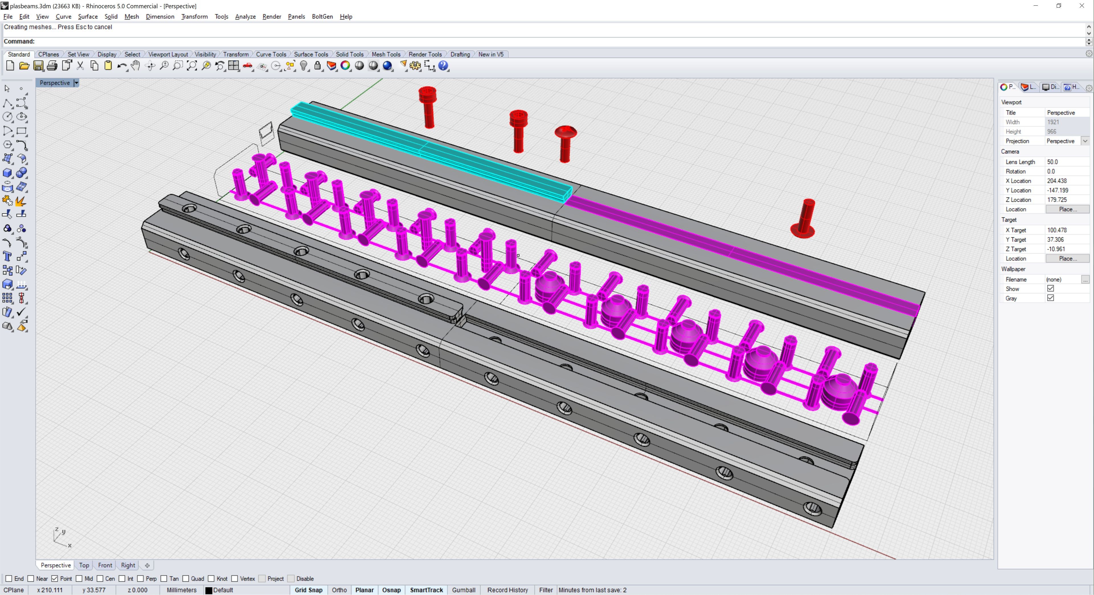Select the arrow pointer tool in left sidebar
This screenshot has height=595, width=1094.
7,88
